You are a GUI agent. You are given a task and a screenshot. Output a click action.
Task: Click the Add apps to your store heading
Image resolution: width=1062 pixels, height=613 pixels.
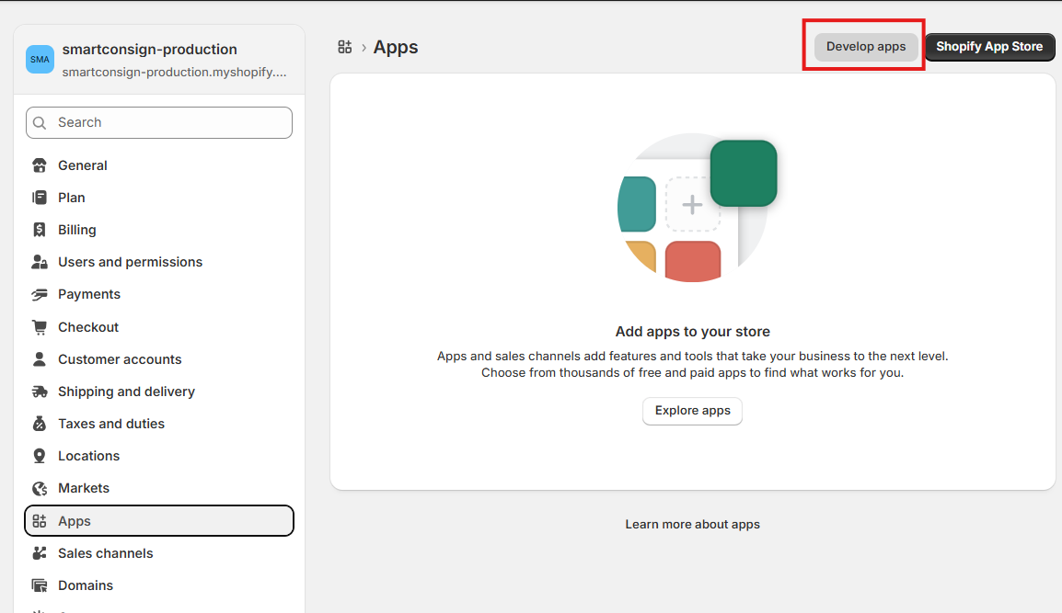coord(692,332)
